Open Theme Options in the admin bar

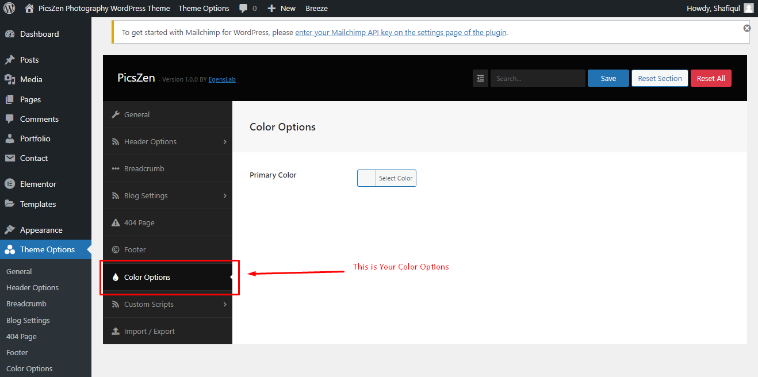pos(204,8)
